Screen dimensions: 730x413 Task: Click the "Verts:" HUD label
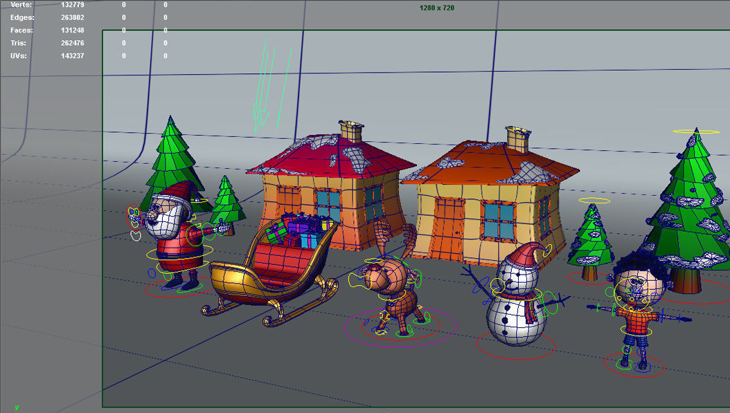[x=21, y=5]
